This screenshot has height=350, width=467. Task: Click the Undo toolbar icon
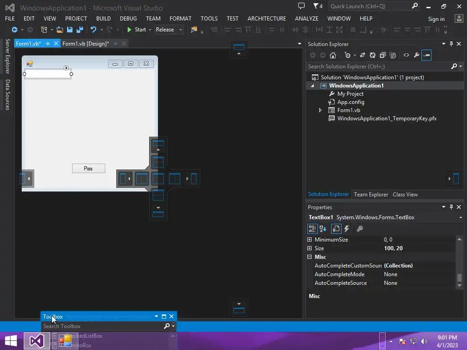point(93,30)
